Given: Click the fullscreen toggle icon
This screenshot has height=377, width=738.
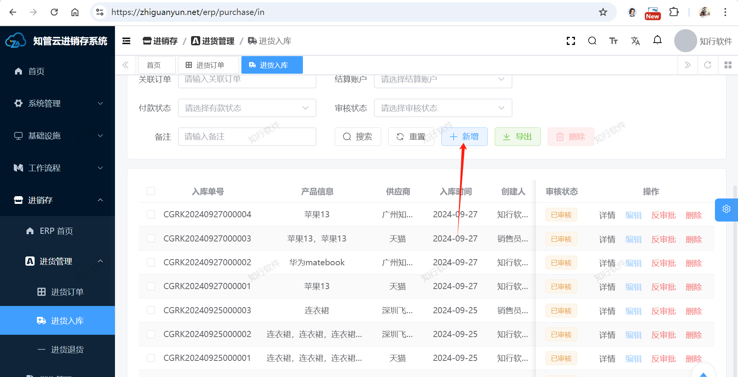Looking at the screenshot, I should pos(571,41).
